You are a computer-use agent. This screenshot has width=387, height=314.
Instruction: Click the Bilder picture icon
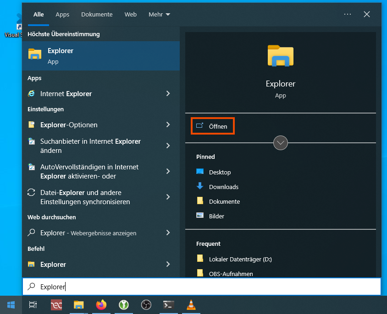[200, 216]
